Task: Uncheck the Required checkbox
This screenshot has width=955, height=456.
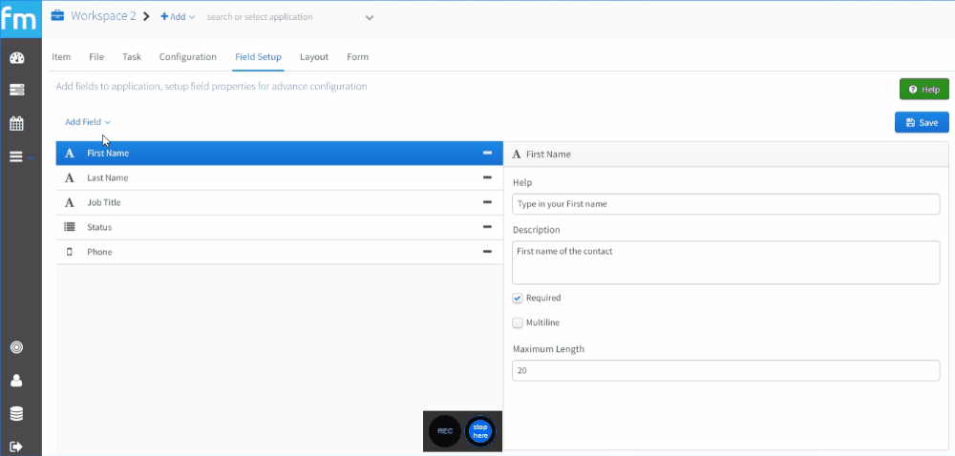Action: [518, 298]
